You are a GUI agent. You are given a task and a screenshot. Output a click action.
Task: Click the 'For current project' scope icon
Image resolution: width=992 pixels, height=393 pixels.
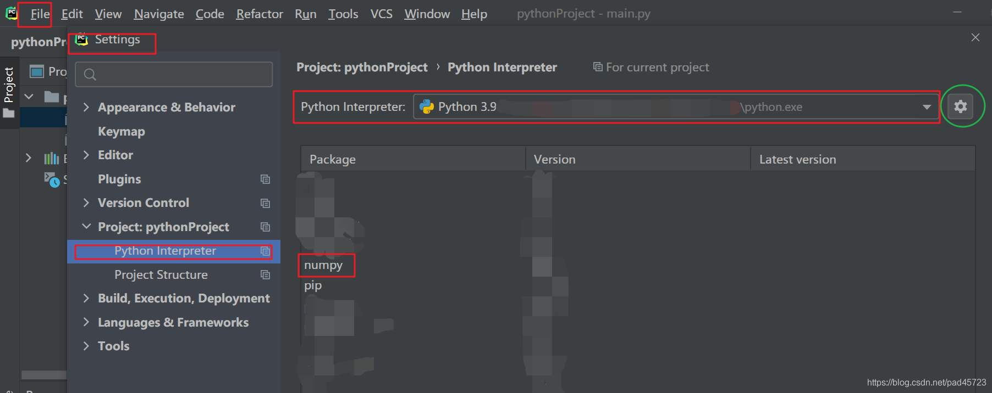pos(598,66)
